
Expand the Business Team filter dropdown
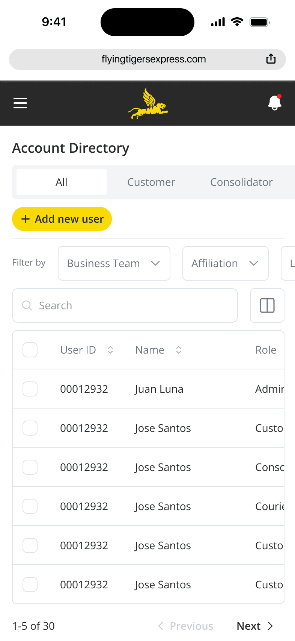pyautogui.click(x=114, y=263)
